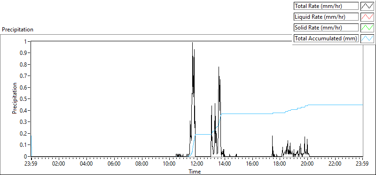The image size is (376, 175).
Task: Click the X-axis tick label 14:00
Action: point(225,164)
